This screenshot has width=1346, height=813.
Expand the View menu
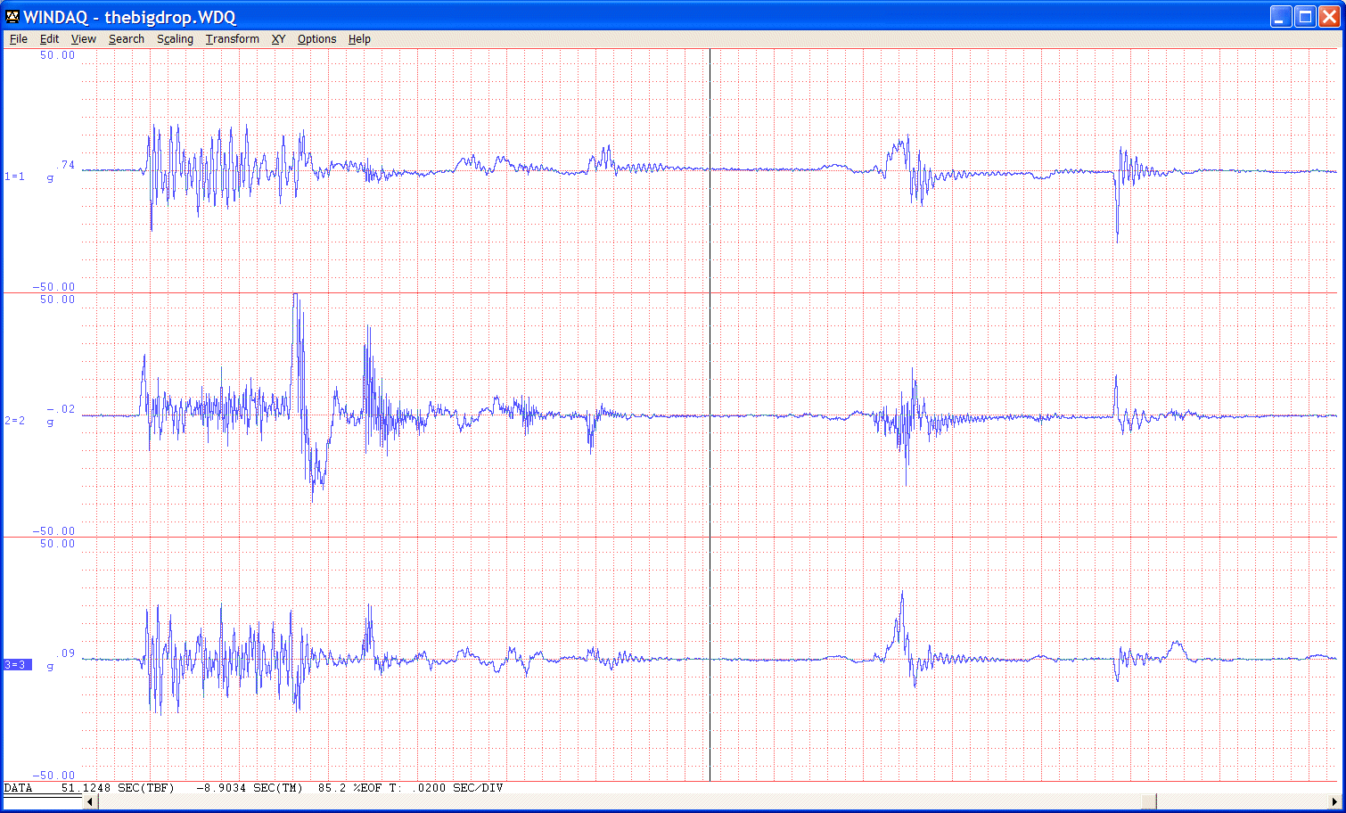(83, 39)
